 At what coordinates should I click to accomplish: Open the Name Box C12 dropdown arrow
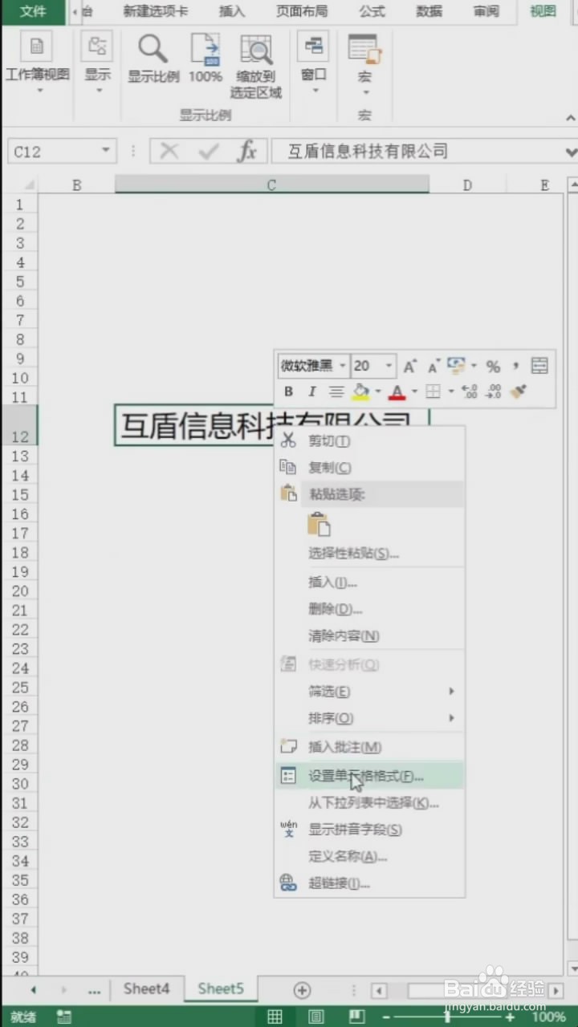pyautogui.click(x=105, y=151)
